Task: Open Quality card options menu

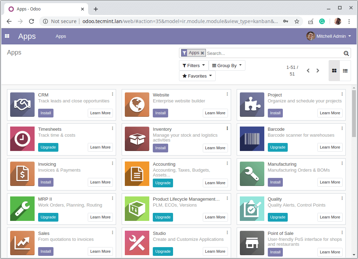Action: pos(342,198)
